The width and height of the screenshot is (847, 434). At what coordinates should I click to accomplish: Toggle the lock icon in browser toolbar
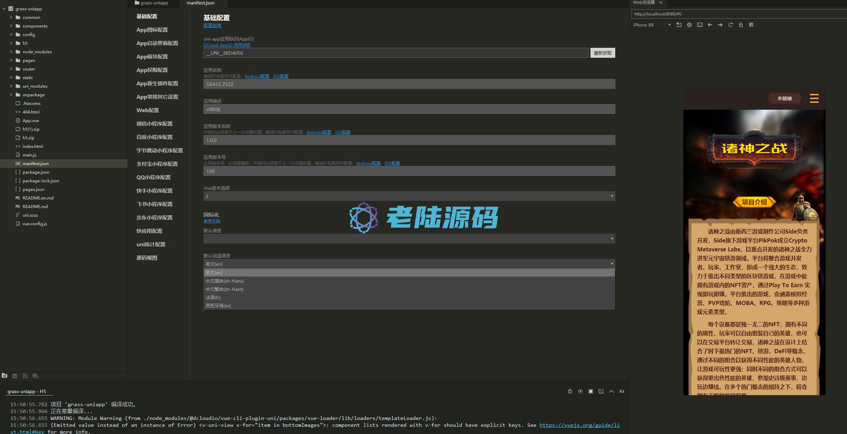[741, 25]
